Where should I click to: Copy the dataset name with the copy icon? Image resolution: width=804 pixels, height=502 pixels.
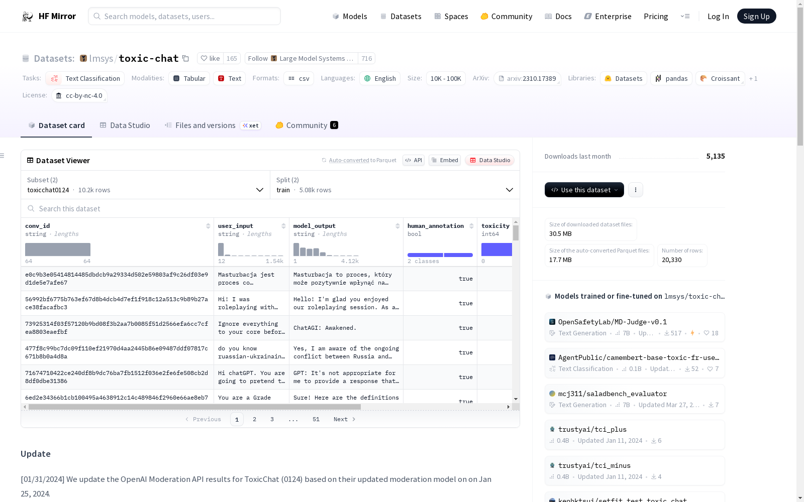pos(185,58)
